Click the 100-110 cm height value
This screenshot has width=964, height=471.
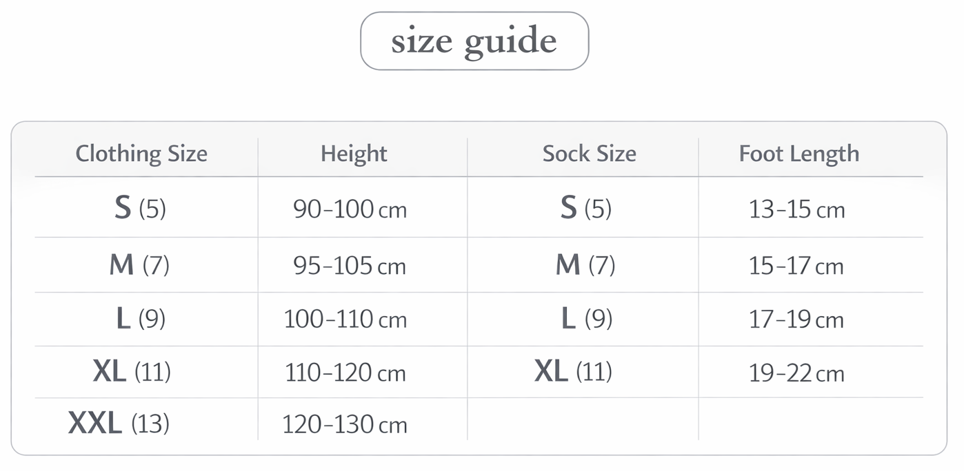[x=345, y=319]
